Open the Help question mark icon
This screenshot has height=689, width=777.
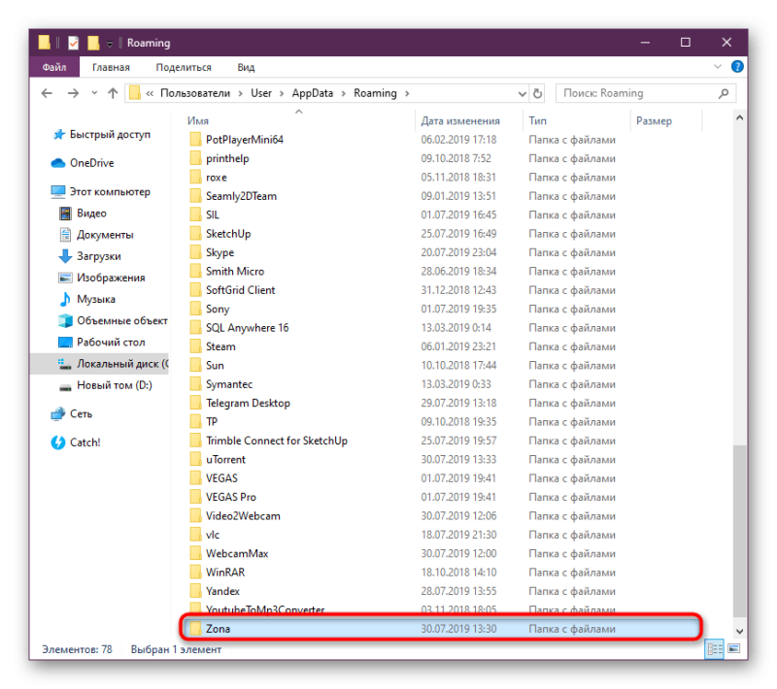pyautogui.click(x=737, y=66)
